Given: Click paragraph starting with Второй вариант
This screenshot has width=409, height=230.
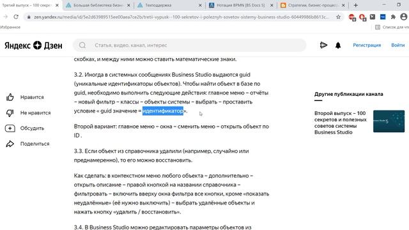Looking at the screenshot, I should (x=171, y=131).
